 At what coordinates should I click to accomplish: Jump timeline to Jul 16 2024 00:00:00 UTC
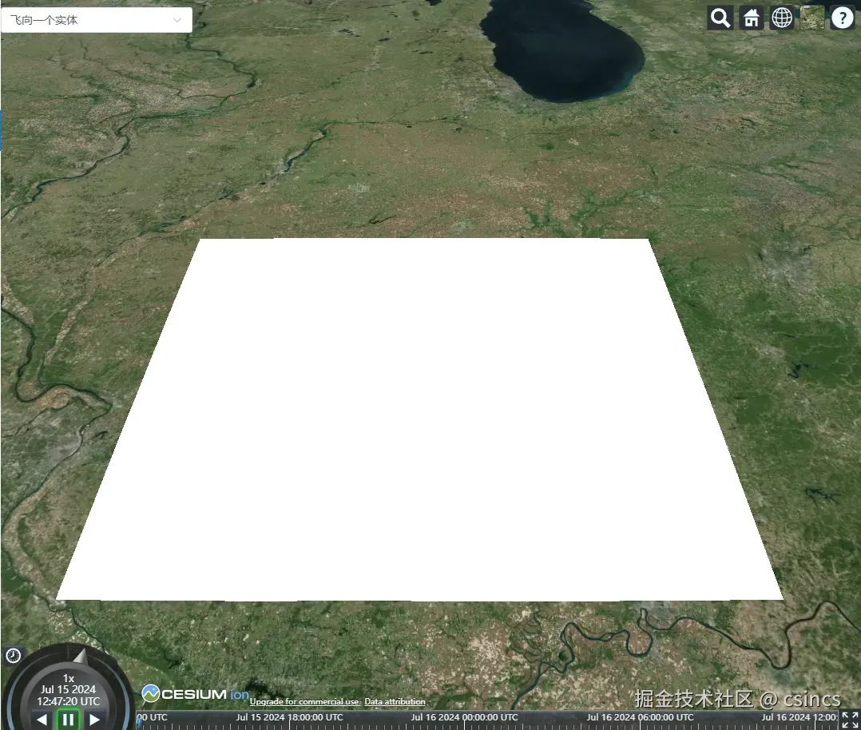pos(465,717)
